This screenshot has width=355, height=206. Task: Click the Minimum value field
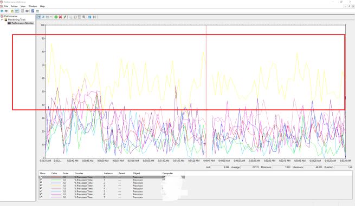click(281, 167)
